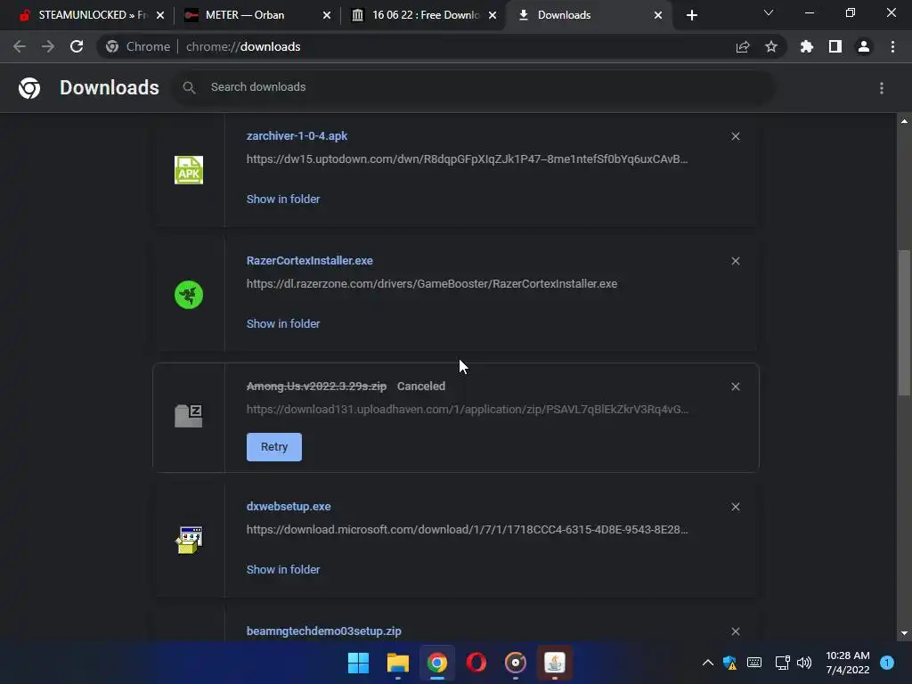Remove dxwebsetup.exe from the list
Image resolution: width=912 pixels, height=684 pixels.
click(x=736, y=507)
